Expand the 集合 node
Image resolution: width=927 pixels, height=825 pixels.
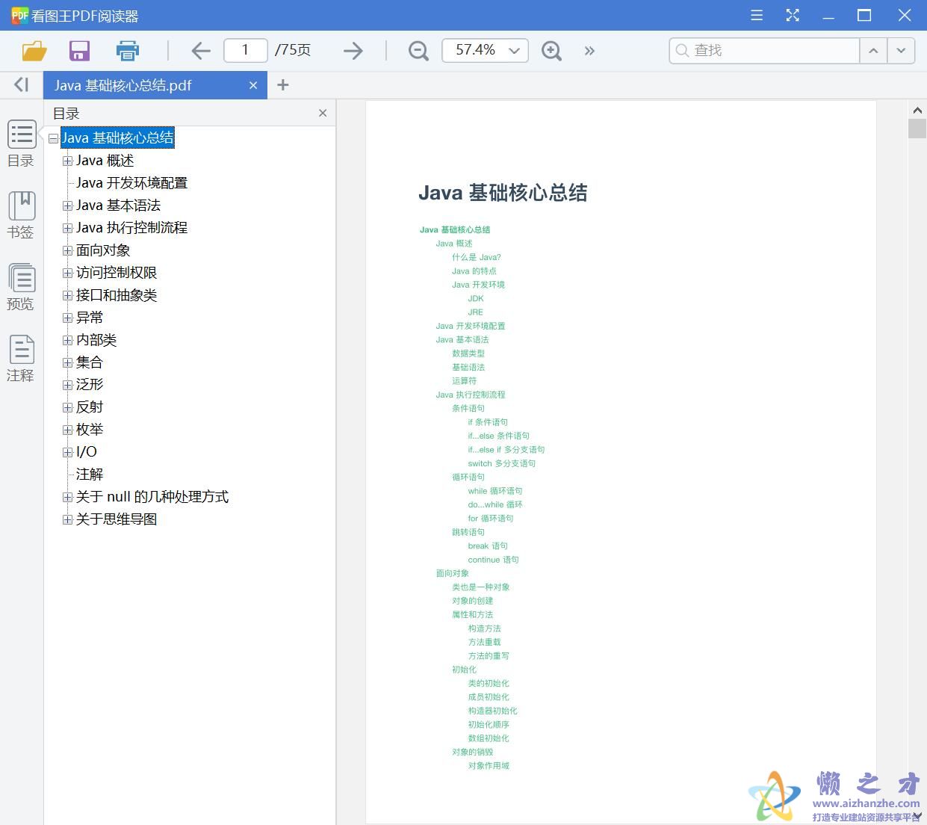pyautogui.click(x=67, y=362)
